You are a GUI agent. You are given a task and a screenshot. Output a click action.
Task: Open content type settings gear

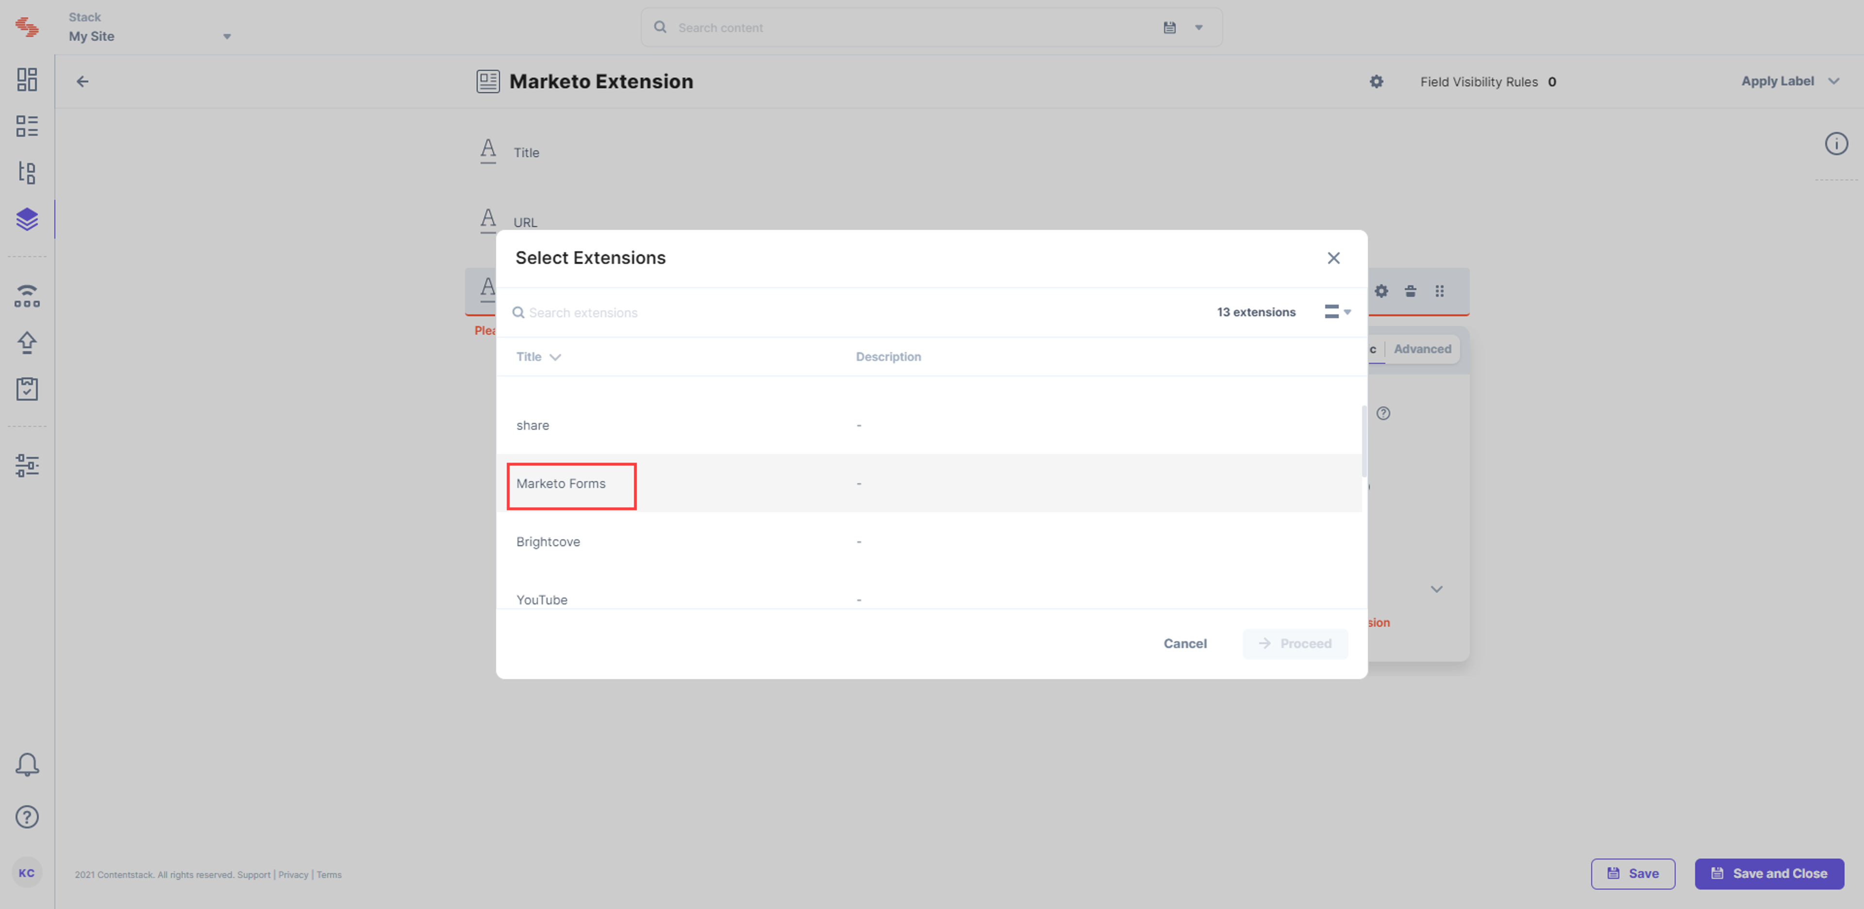[1376, 81]
